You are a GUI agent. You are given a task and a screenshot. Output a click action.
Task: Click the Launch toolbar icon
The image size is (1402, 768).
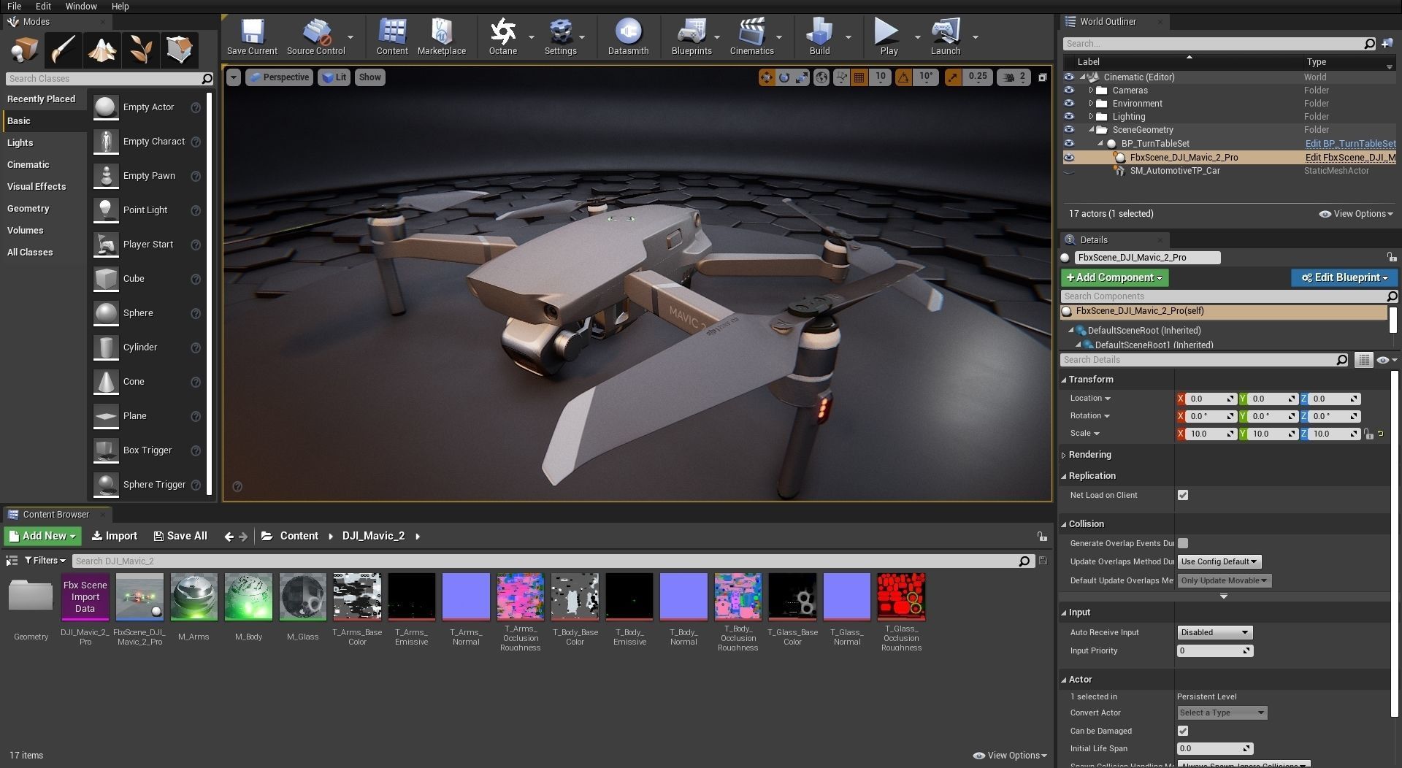946,37
